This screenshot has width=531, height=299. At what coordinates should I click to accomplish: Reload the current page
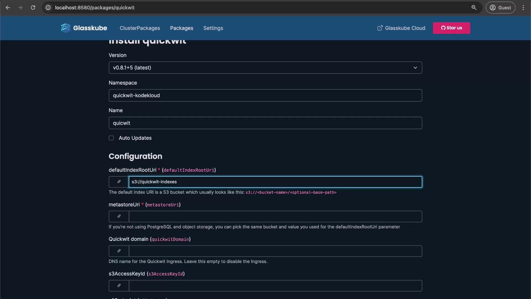click(x=33, y=8)
